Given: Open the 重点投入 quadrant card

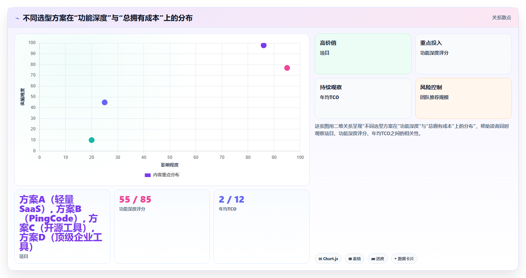Looking at the screenshot, I should tap(463, 54).
